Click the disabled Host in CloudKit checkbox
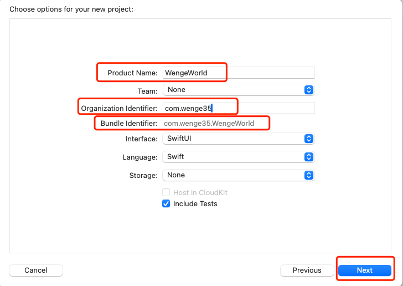Image resolution: width=403 pixels, height=286 pixels. (x=166, y=192)
